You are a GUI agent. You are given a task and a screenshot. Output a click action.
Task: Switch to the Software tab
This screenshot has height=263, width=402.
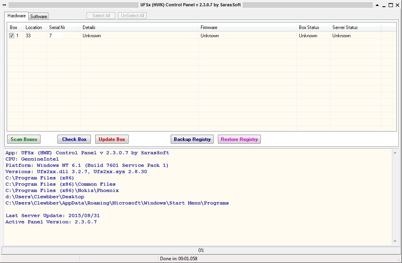pos(39,16)
